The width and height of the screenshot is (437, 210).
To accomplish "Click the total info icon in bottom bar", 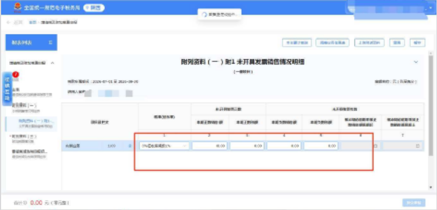I will [x=25, y=203].
